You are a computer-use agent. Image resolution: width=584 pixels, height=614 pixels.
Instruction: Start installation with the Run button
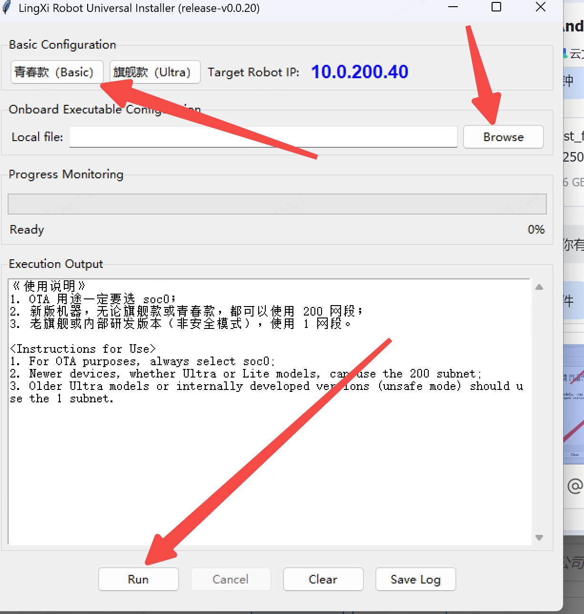138,579
